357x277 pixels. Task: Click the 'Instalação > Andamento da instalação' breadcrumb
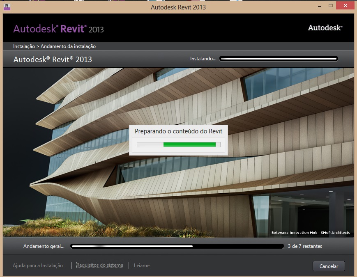click(x=54, y=46)
